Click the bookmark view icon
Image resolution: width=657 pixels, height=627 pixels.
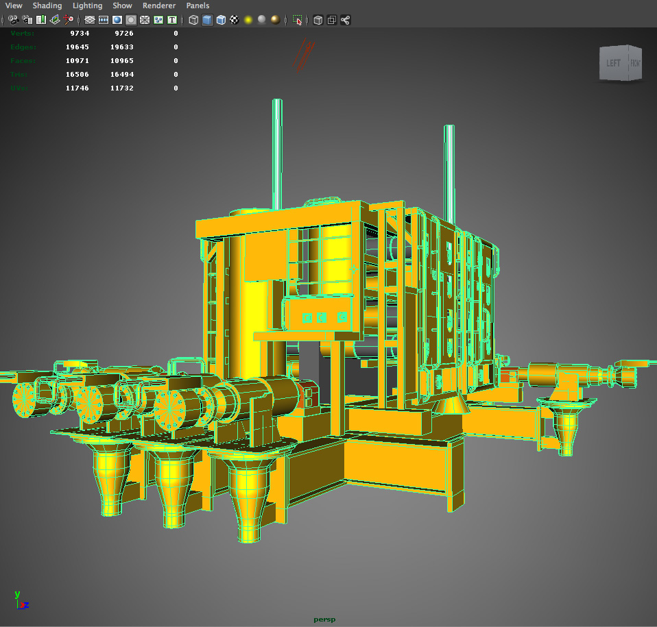[40, 20]
